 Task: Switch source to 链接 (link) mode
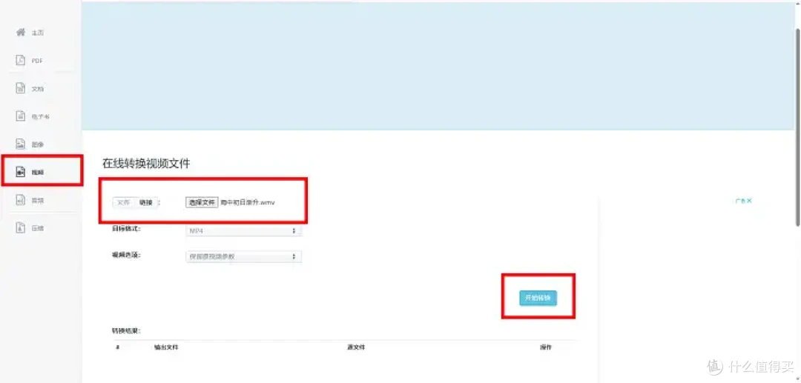pyautogui.click(x=146, y=202)
